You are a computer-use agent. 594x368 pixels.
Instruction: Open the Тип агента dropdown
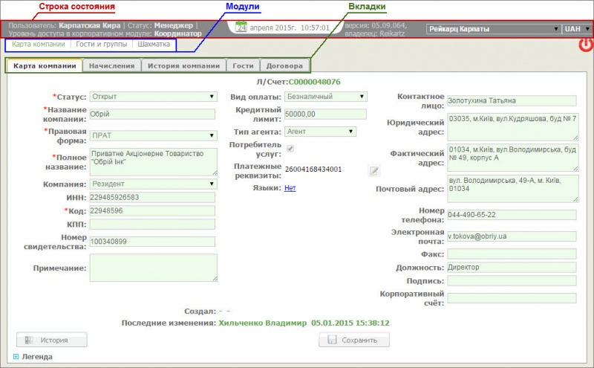pyautogui.click(x=320, y=132)
